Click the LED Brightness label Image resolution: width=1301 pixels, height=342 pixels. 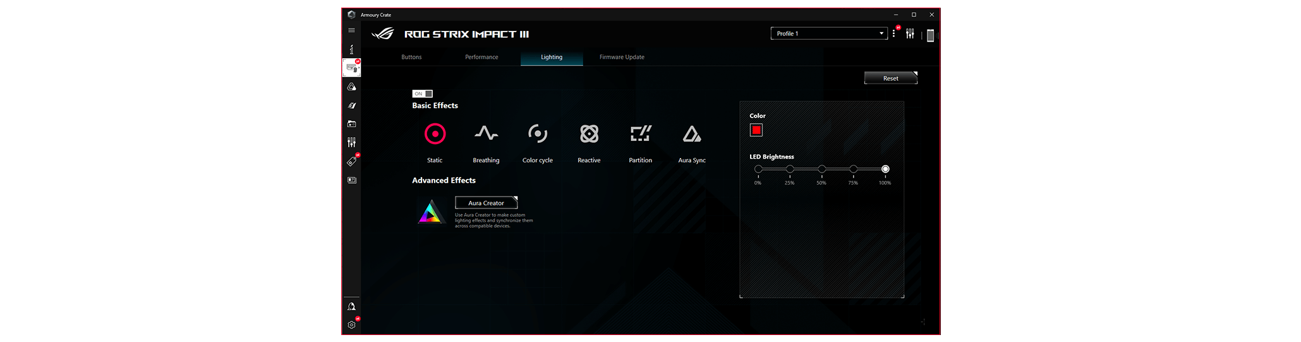(772, 157)
